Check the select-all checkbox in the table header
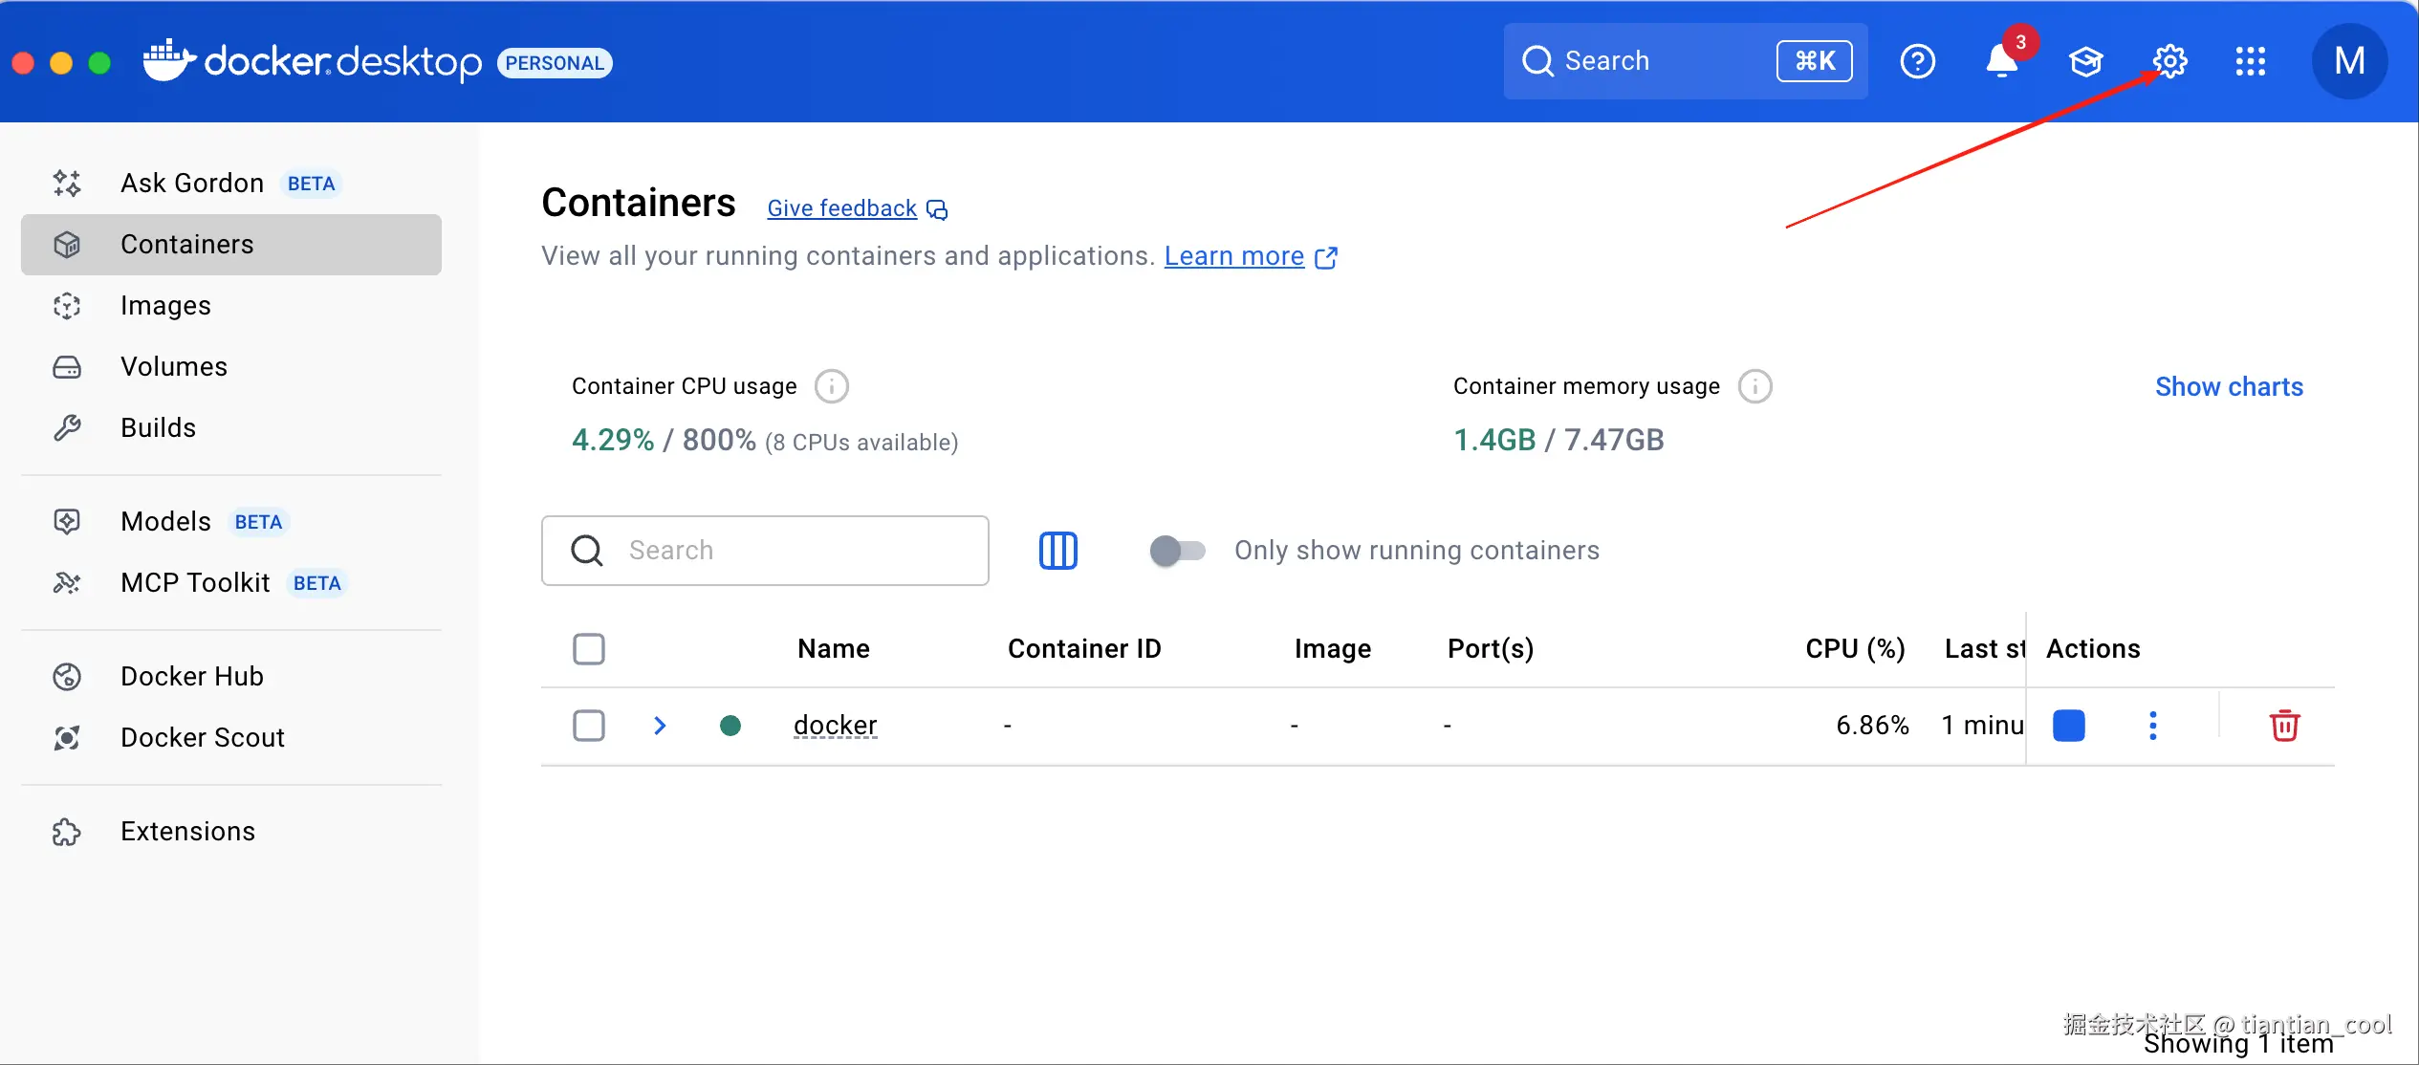Viewport: 2419px width, 1065px height. click(589, 649)
